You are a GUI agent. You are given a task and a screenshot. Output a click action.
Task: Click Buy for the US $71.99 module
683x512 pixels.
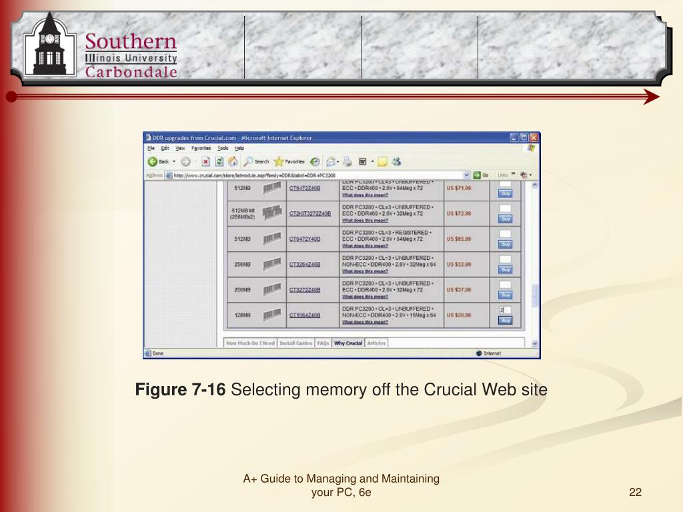point(506,193)
